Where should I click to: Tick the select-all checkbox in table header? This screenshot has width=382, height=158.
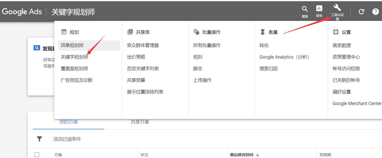[x=37, y=155]
